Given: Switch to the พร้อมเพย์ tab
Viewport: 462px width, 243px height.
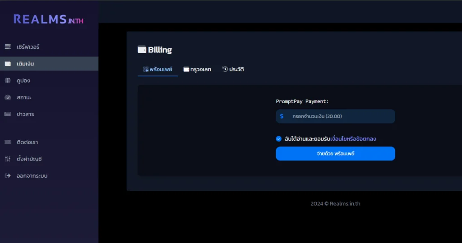Looking at the screenshot, I should click(x=157, y=69).
